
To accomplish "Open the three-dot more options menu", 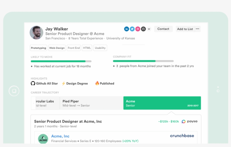I will tap(197, 29).
